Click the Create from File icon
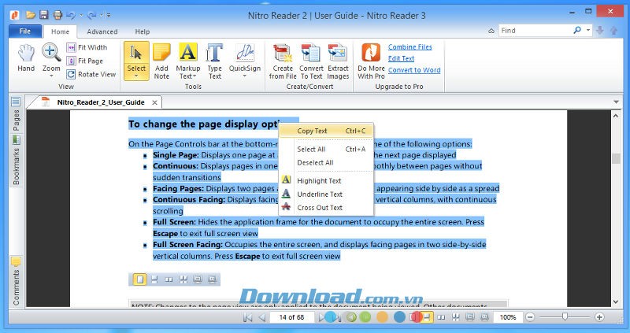 [282, 61]
